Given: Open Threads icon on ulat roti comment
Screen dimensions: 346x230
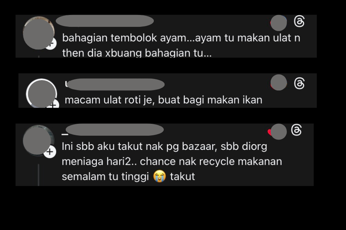Looking at the screenshot, I should 299,84.
